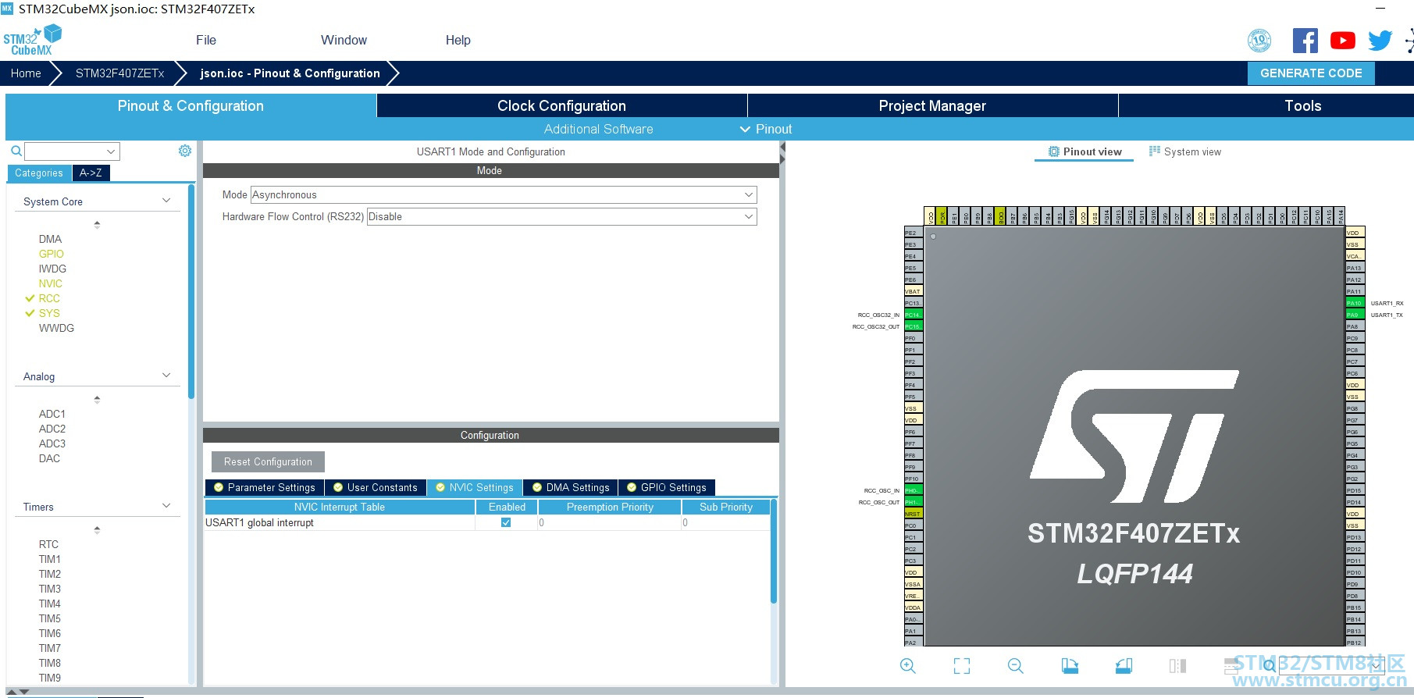Open the Hardware Flow Control dropdown
Image resolution: width=1414 pixels, height=698 pixels.
(561, 216)
